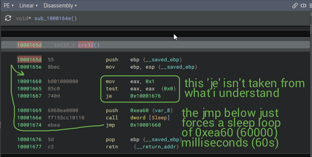Open the Disassembly level dropdown
312x157 pixels.
coord(60,6)
